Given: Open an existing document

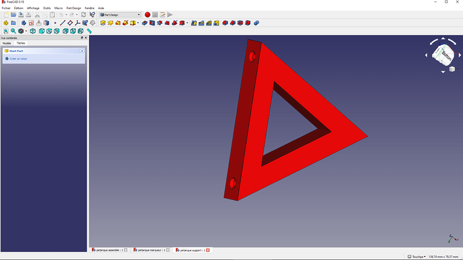Looking at the screenshot, I should point(13,15).
